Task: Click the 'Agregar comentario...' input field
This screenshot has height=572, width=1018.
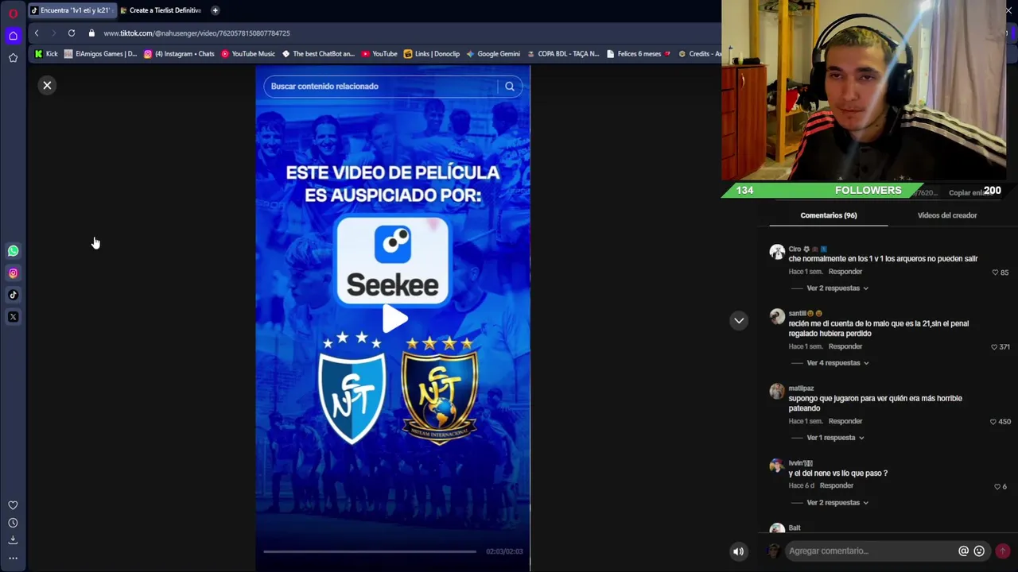Action: pos(871,551)
